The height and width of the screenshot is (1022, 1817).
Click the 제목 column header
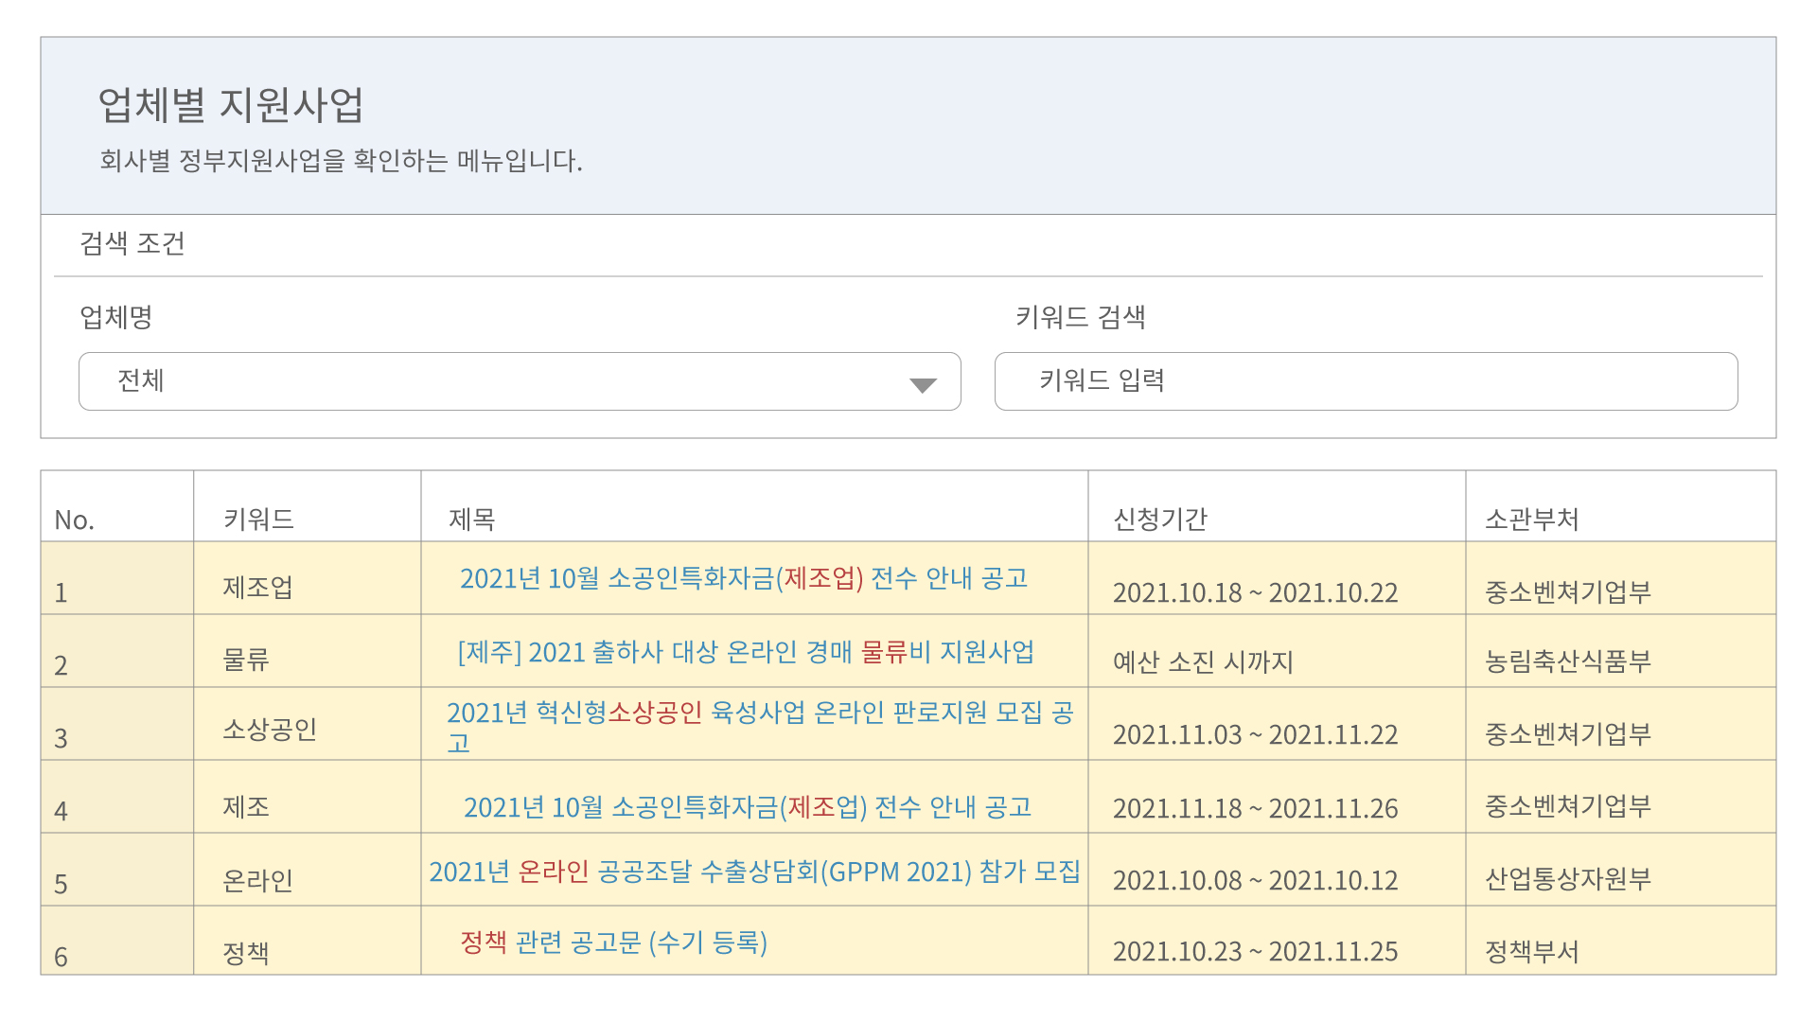472,519
